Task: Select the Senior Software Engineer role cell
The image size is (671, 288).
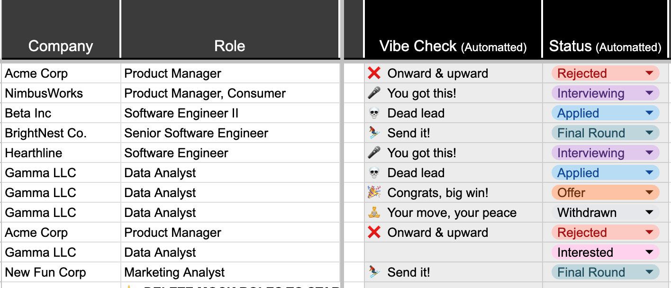Action: (x=196, y=133)
